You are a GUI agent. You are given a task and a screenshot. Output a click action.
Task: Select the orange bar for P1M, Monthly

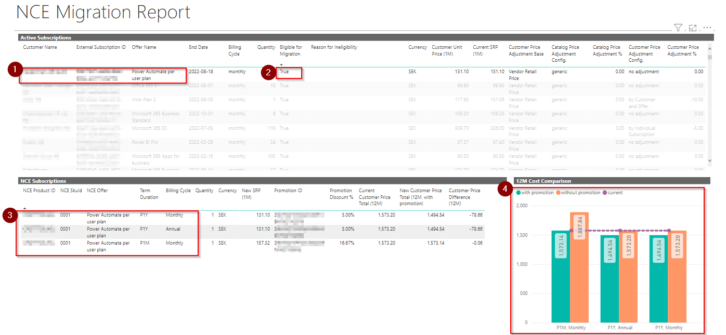[x=579, y=267]
